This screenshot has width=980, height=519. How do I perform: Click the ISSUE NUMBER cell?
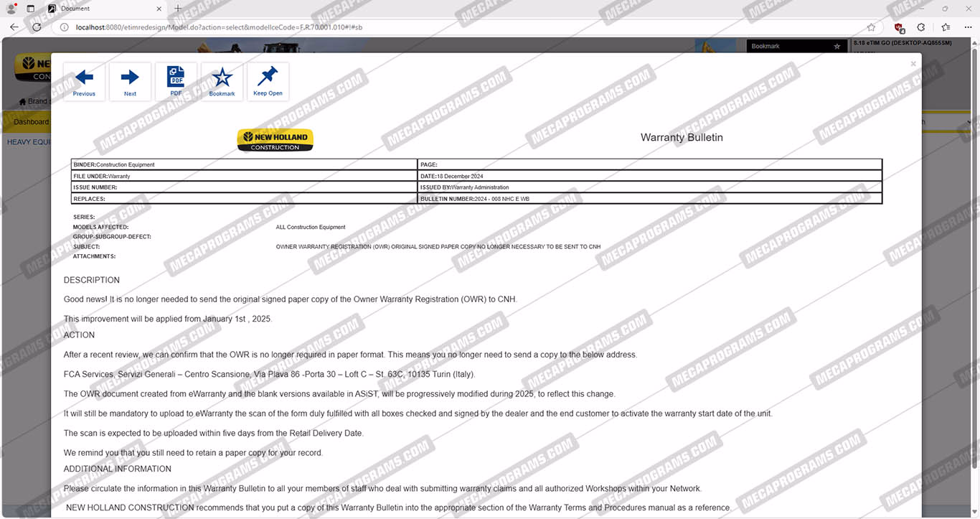point(244,187)
